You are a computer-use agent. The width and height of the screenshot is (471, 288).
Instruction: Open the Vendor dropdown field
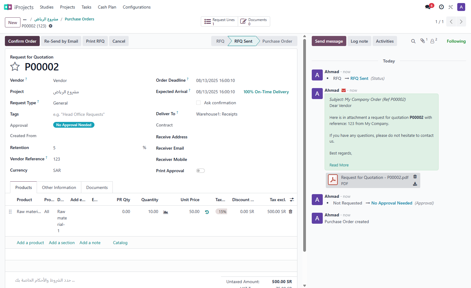(100, 80)
